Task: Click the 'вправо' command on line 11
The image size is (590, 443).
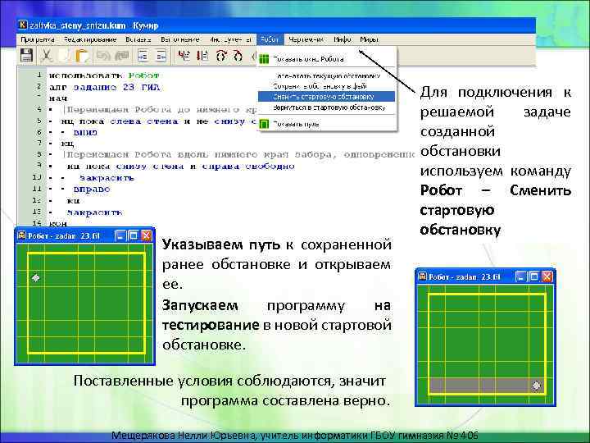Action: tap(92, 190)
